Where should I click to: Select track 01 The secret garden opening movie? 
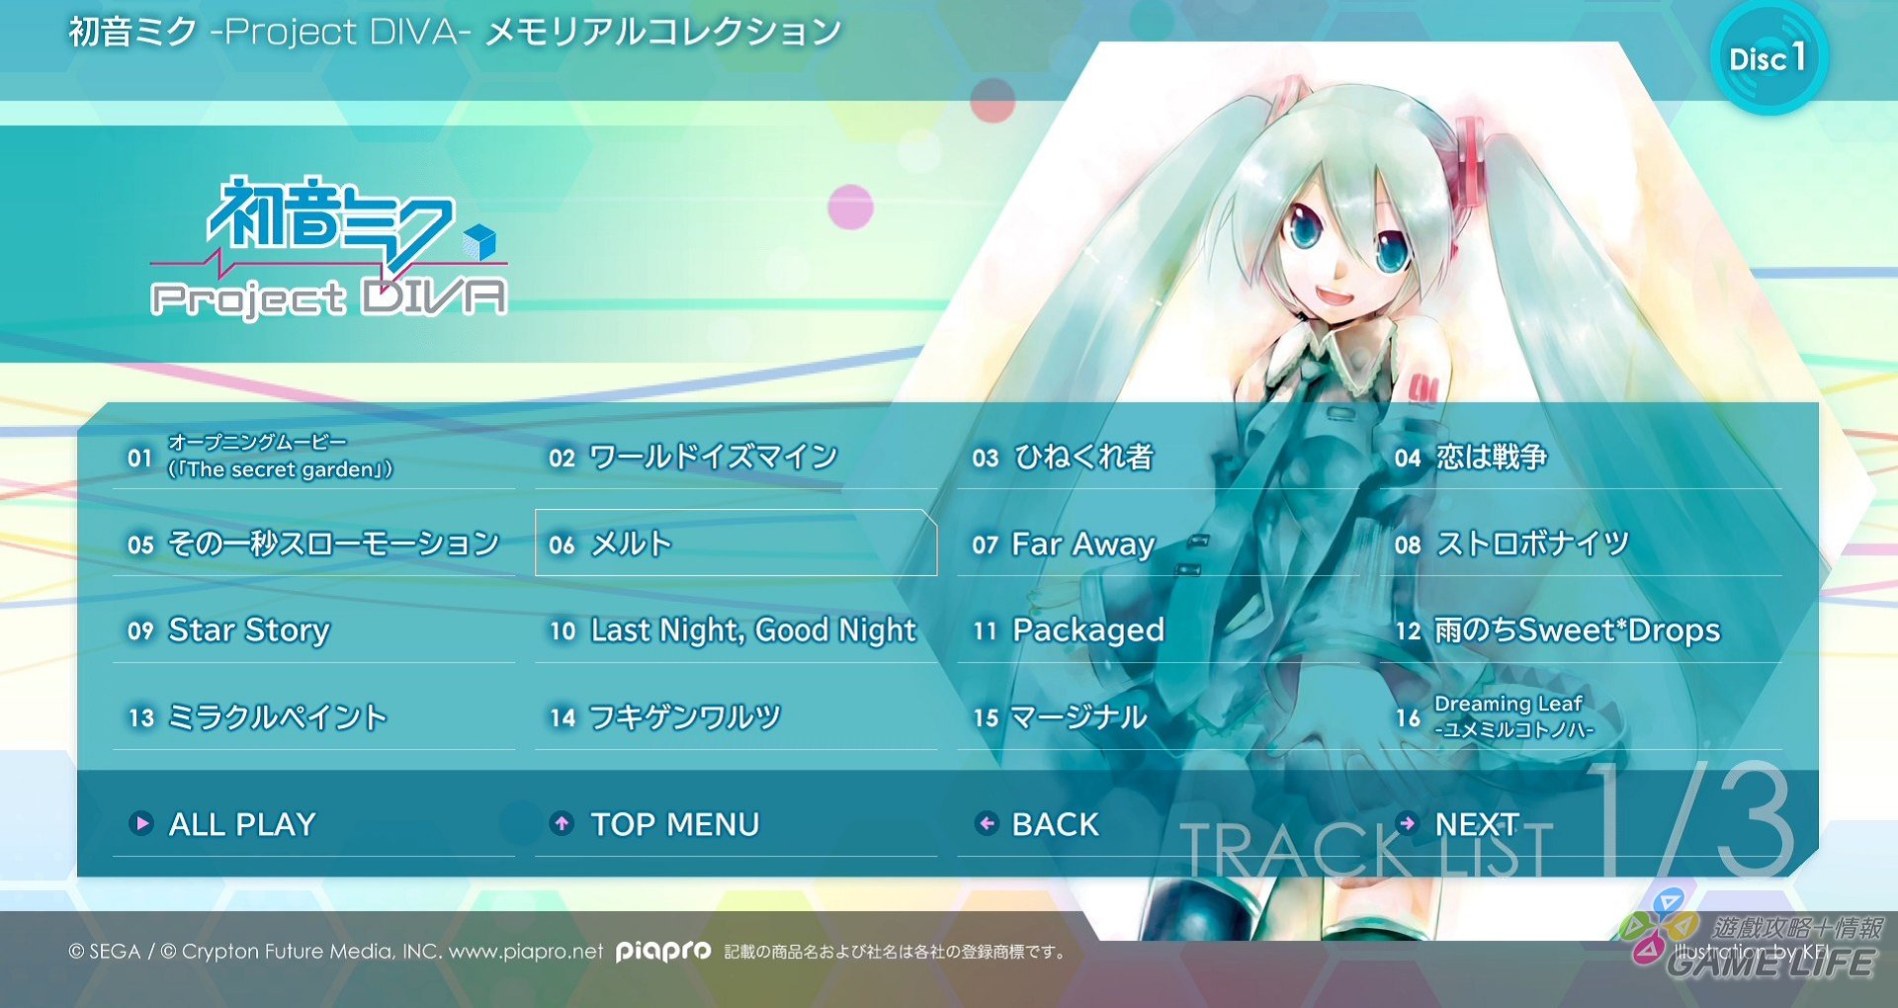click(x=313, y=457)
